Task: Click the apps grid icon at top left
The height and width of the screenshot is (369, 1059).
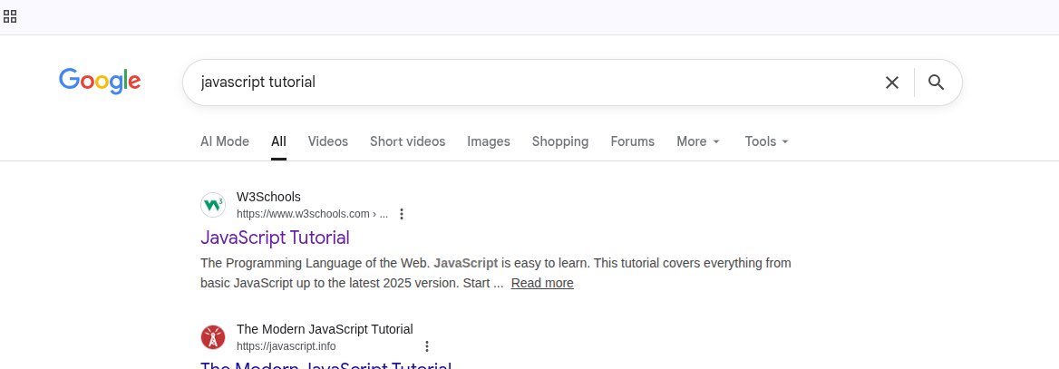Action: [10, 16]
